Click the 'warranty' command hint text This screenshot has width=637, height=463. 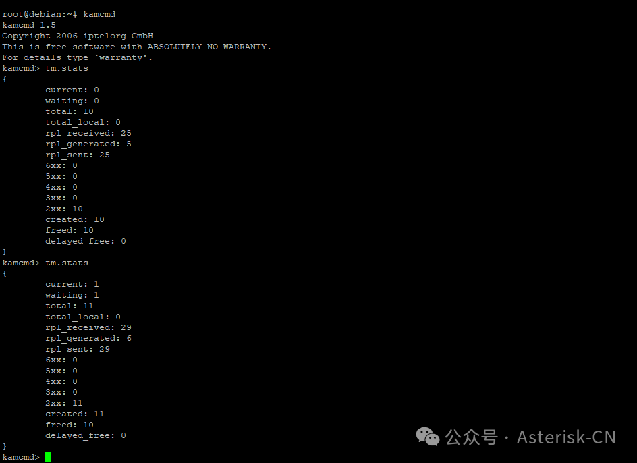(x=123, y=58)
